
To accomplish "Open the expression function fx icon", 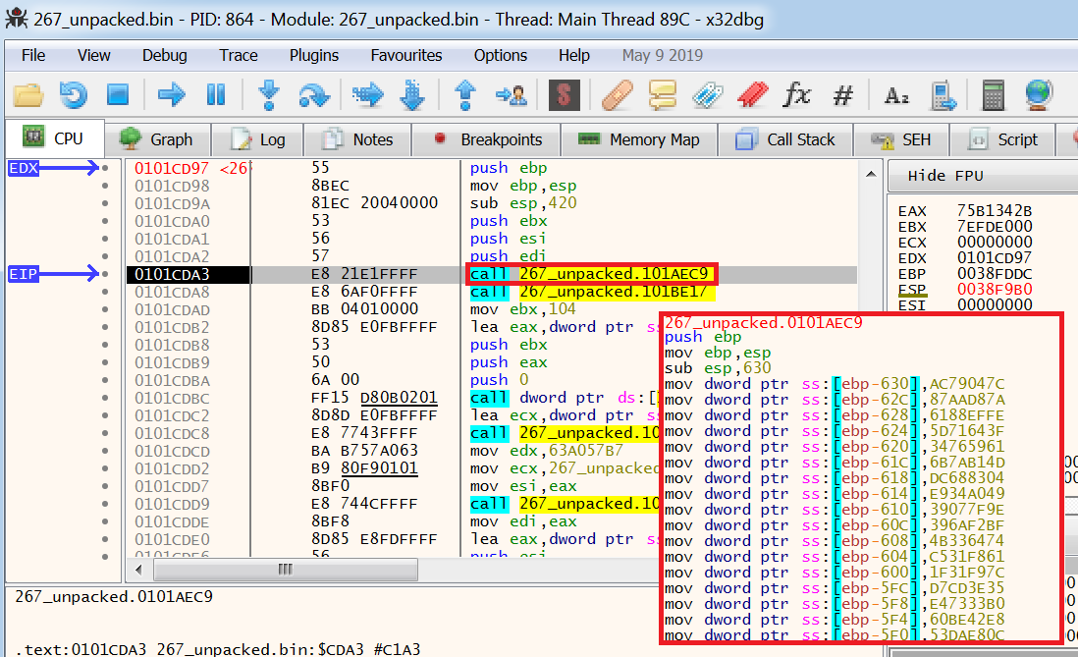I will pyautogui.click(x=797, y=95).
